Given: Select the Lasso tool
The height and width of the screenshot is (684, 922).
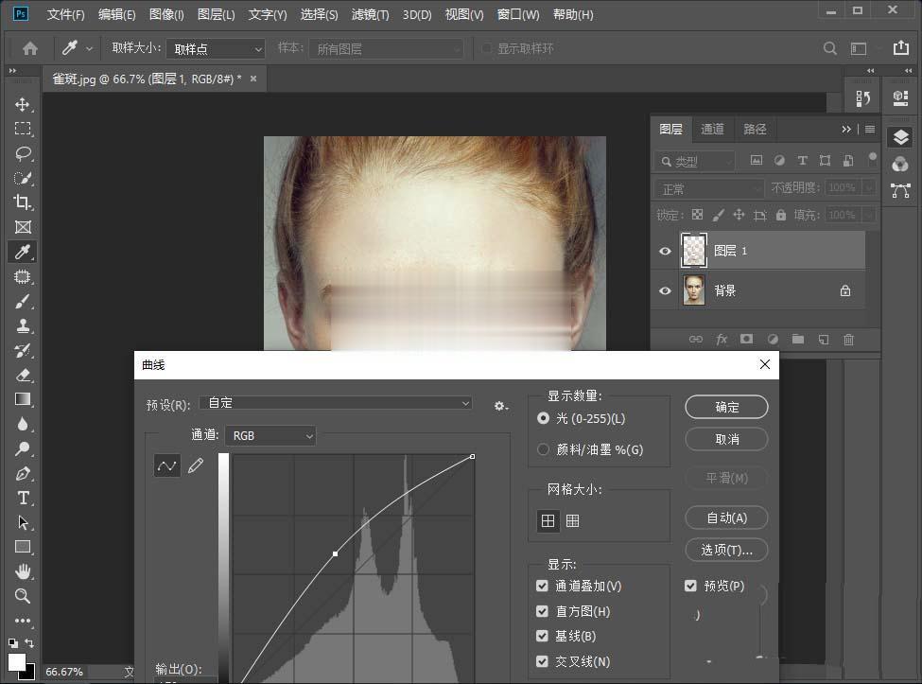Looking at the screenshot, I should pos(23,153).
